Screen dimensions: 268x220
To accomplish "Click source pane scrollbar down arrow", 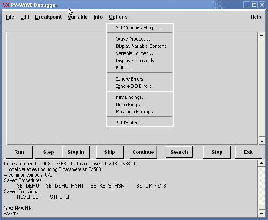I will click(262, 141).
